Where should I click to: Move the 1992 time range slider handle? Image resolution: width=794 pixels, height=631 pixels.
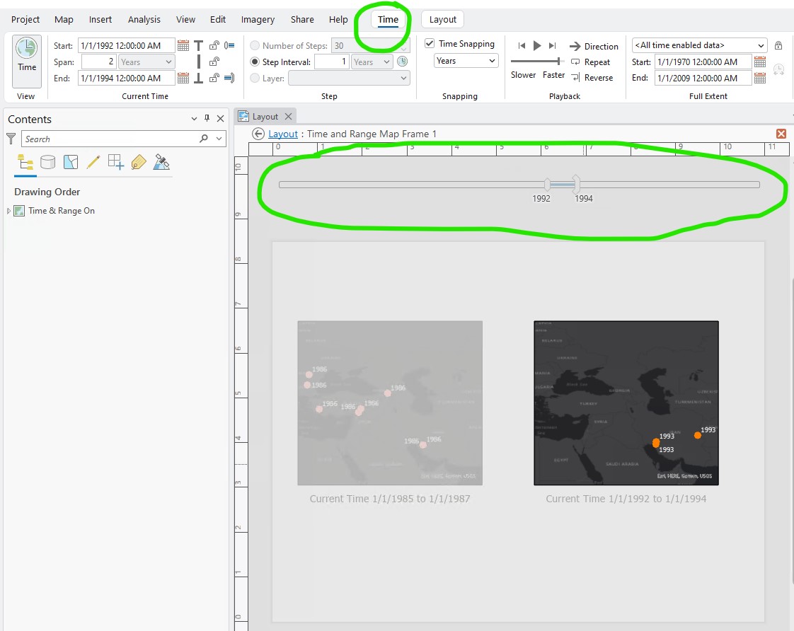pyautogui.click(x=548, y=184)
